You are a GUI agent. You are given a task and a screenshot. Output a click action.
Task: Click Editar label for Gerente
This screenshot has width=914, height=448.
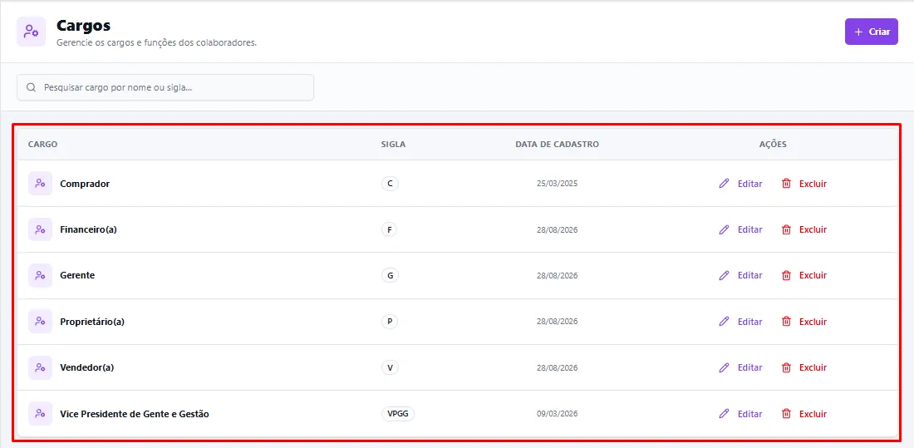click(749, 275)
